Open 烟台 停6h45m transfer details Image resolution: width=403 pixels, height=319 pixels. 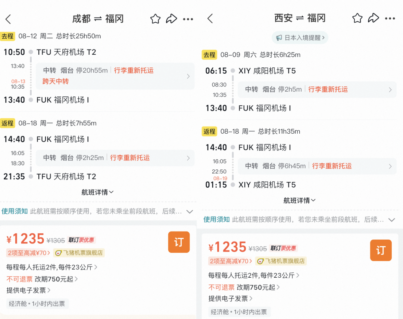[317, 166]
